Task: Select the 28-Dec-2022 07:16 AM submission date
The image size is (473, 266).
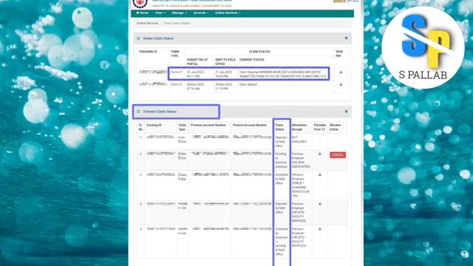Action: coord(195,87)
